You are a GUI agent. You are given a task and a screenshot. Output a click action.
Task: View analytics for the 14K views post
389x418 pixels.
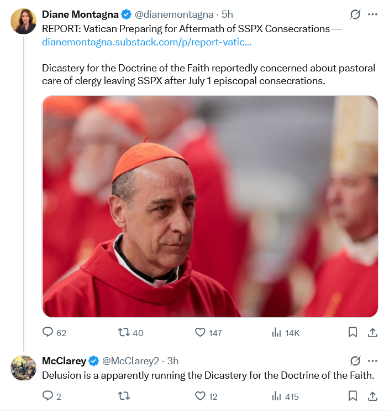[x=277, y=332]
